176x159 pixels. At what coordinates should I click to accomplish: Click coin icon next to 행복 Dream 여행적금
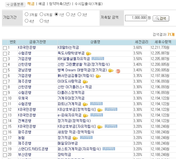point(111,70)
